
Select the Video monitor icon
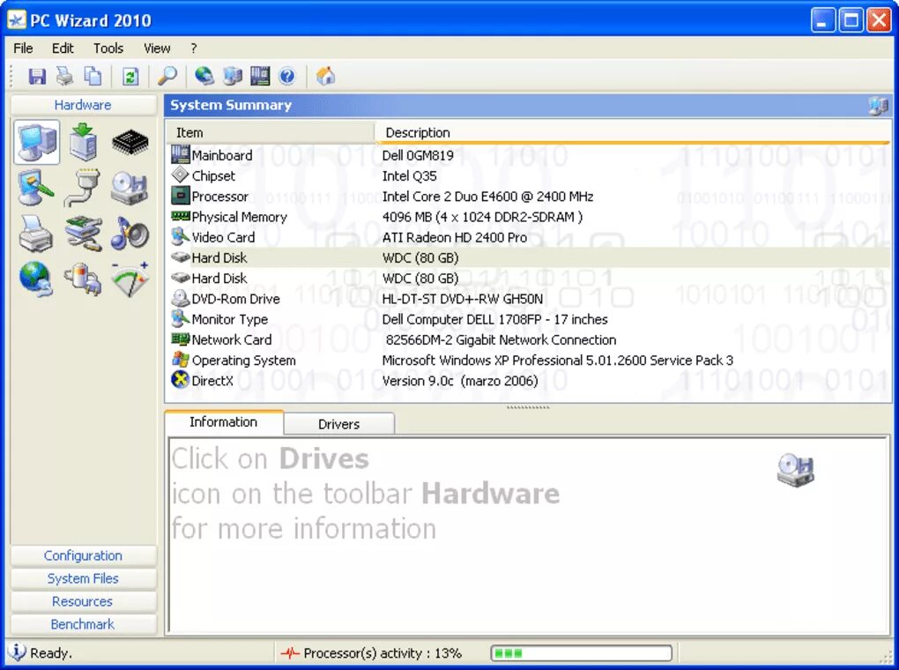[x=36, y=188]
